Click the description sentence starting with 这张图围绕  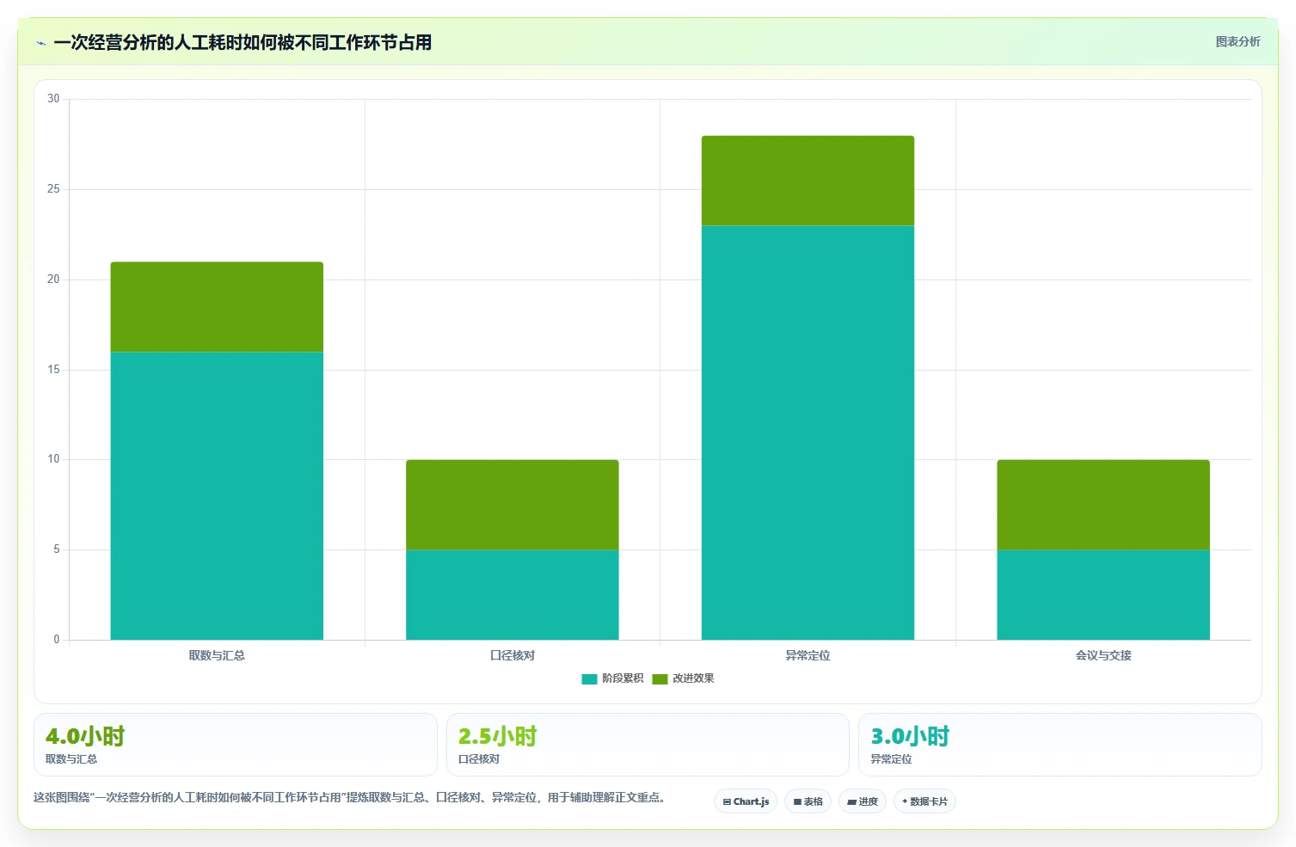(350, 798)
